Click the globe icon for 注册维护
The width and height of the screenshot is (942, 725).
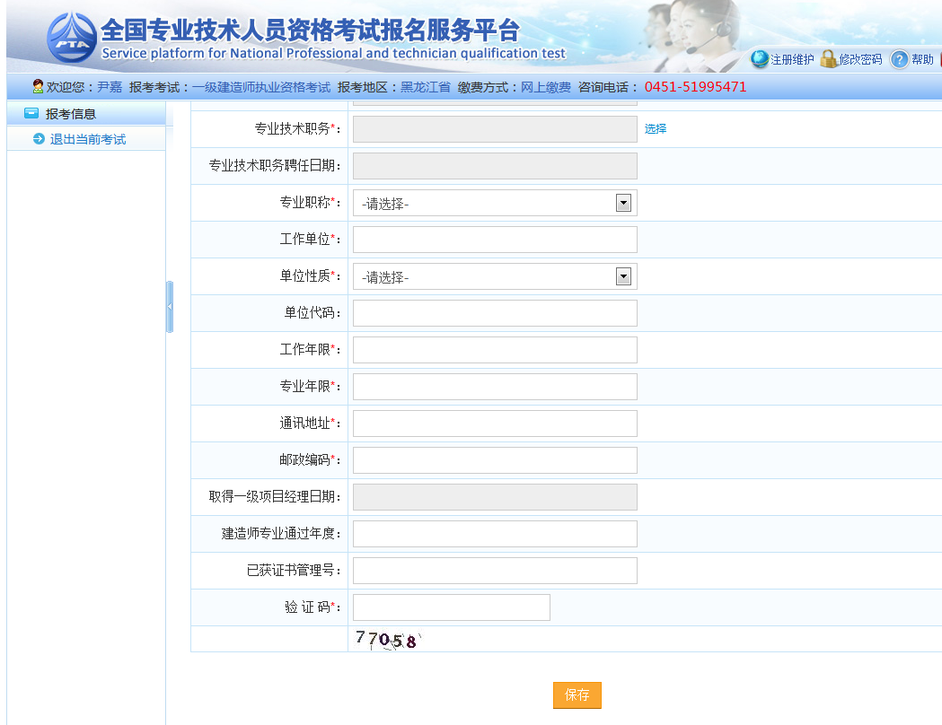coord(760,59)
